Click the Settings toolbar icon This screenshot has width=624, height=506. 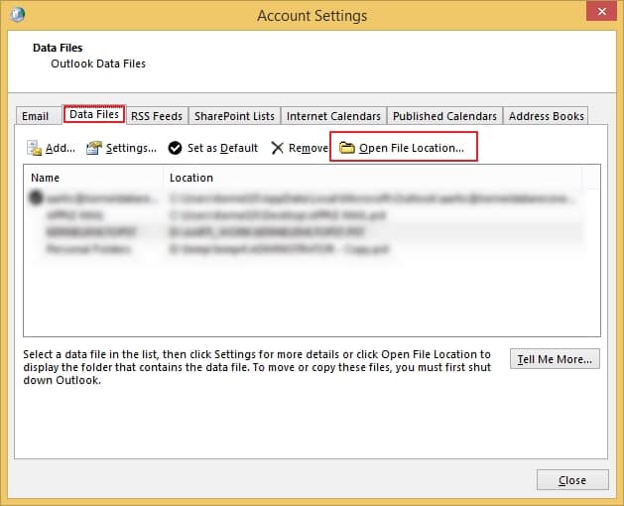point(94,148)
